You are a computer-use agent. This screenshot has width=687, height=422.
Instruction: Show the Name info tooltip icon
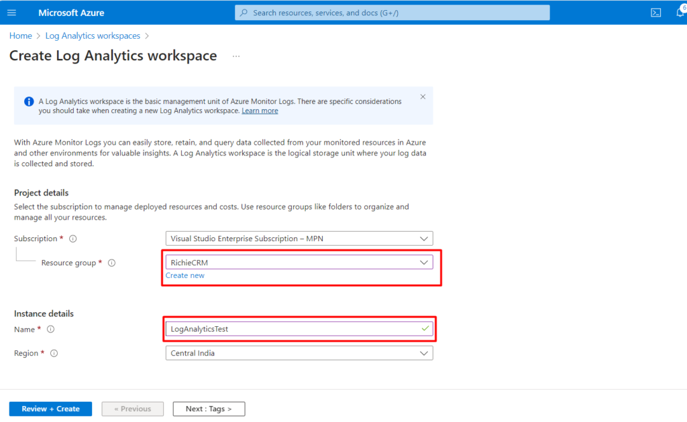coord(51,330)
